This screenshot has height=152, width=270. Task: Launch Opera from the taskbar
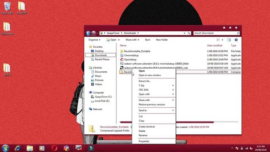[x=54, y=148]
